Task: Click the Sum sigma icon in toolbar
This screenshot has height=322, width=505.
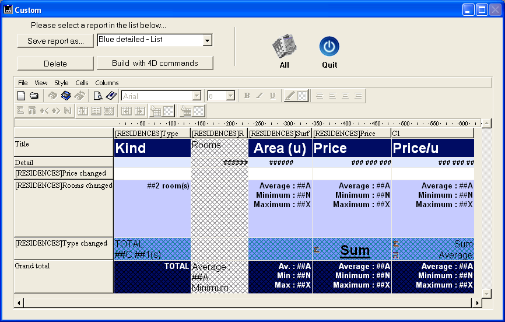Action: coord(20,111)
